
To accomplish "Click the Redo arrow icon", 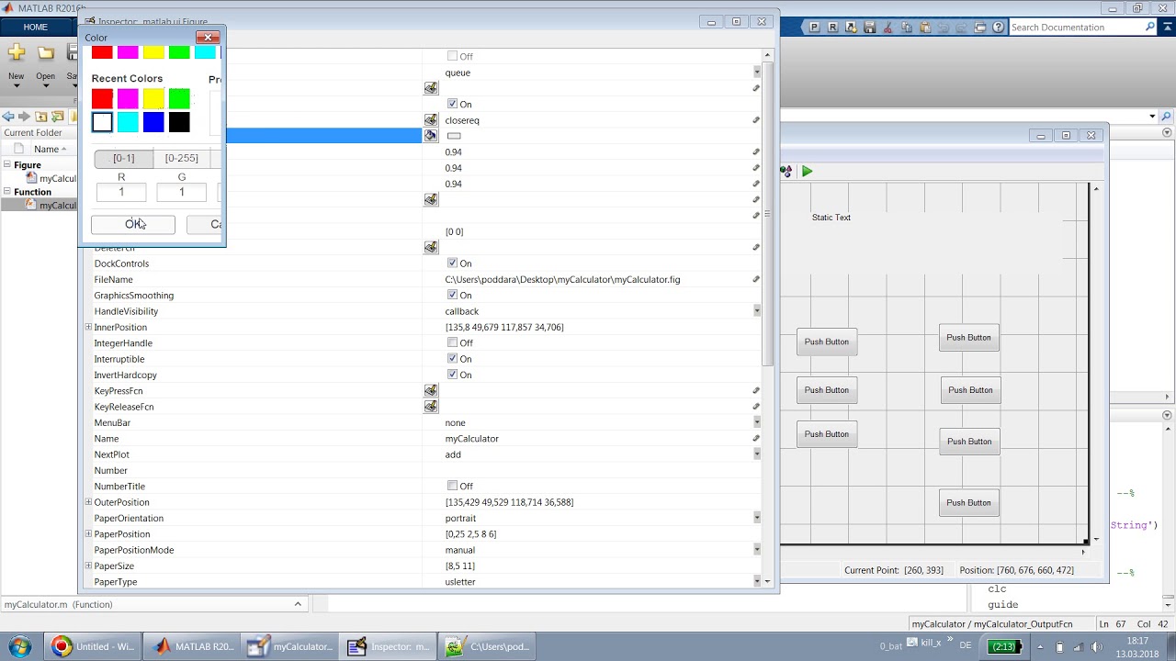I will click(962, 28).
